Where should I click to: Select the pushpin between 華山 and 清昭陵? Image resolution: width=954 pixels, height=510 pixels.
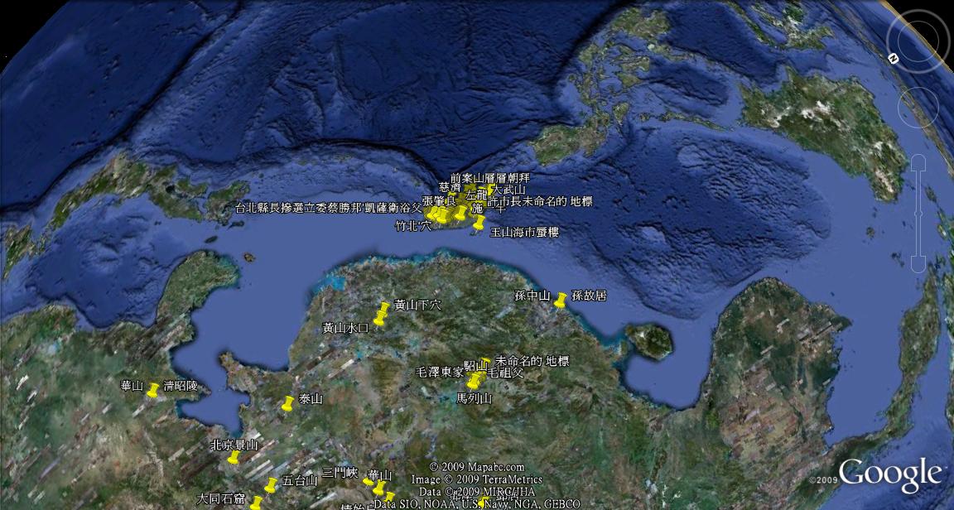(152, 389)
